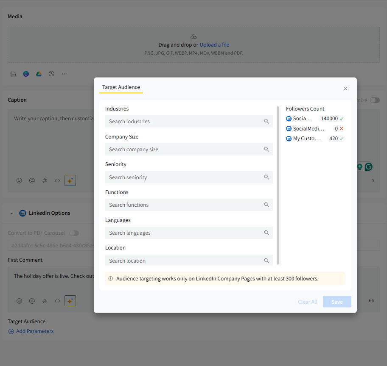Insert an emoji in the caption toolbar
The image size is (387, 366).
pyautogui.click(x=19, y=180)
